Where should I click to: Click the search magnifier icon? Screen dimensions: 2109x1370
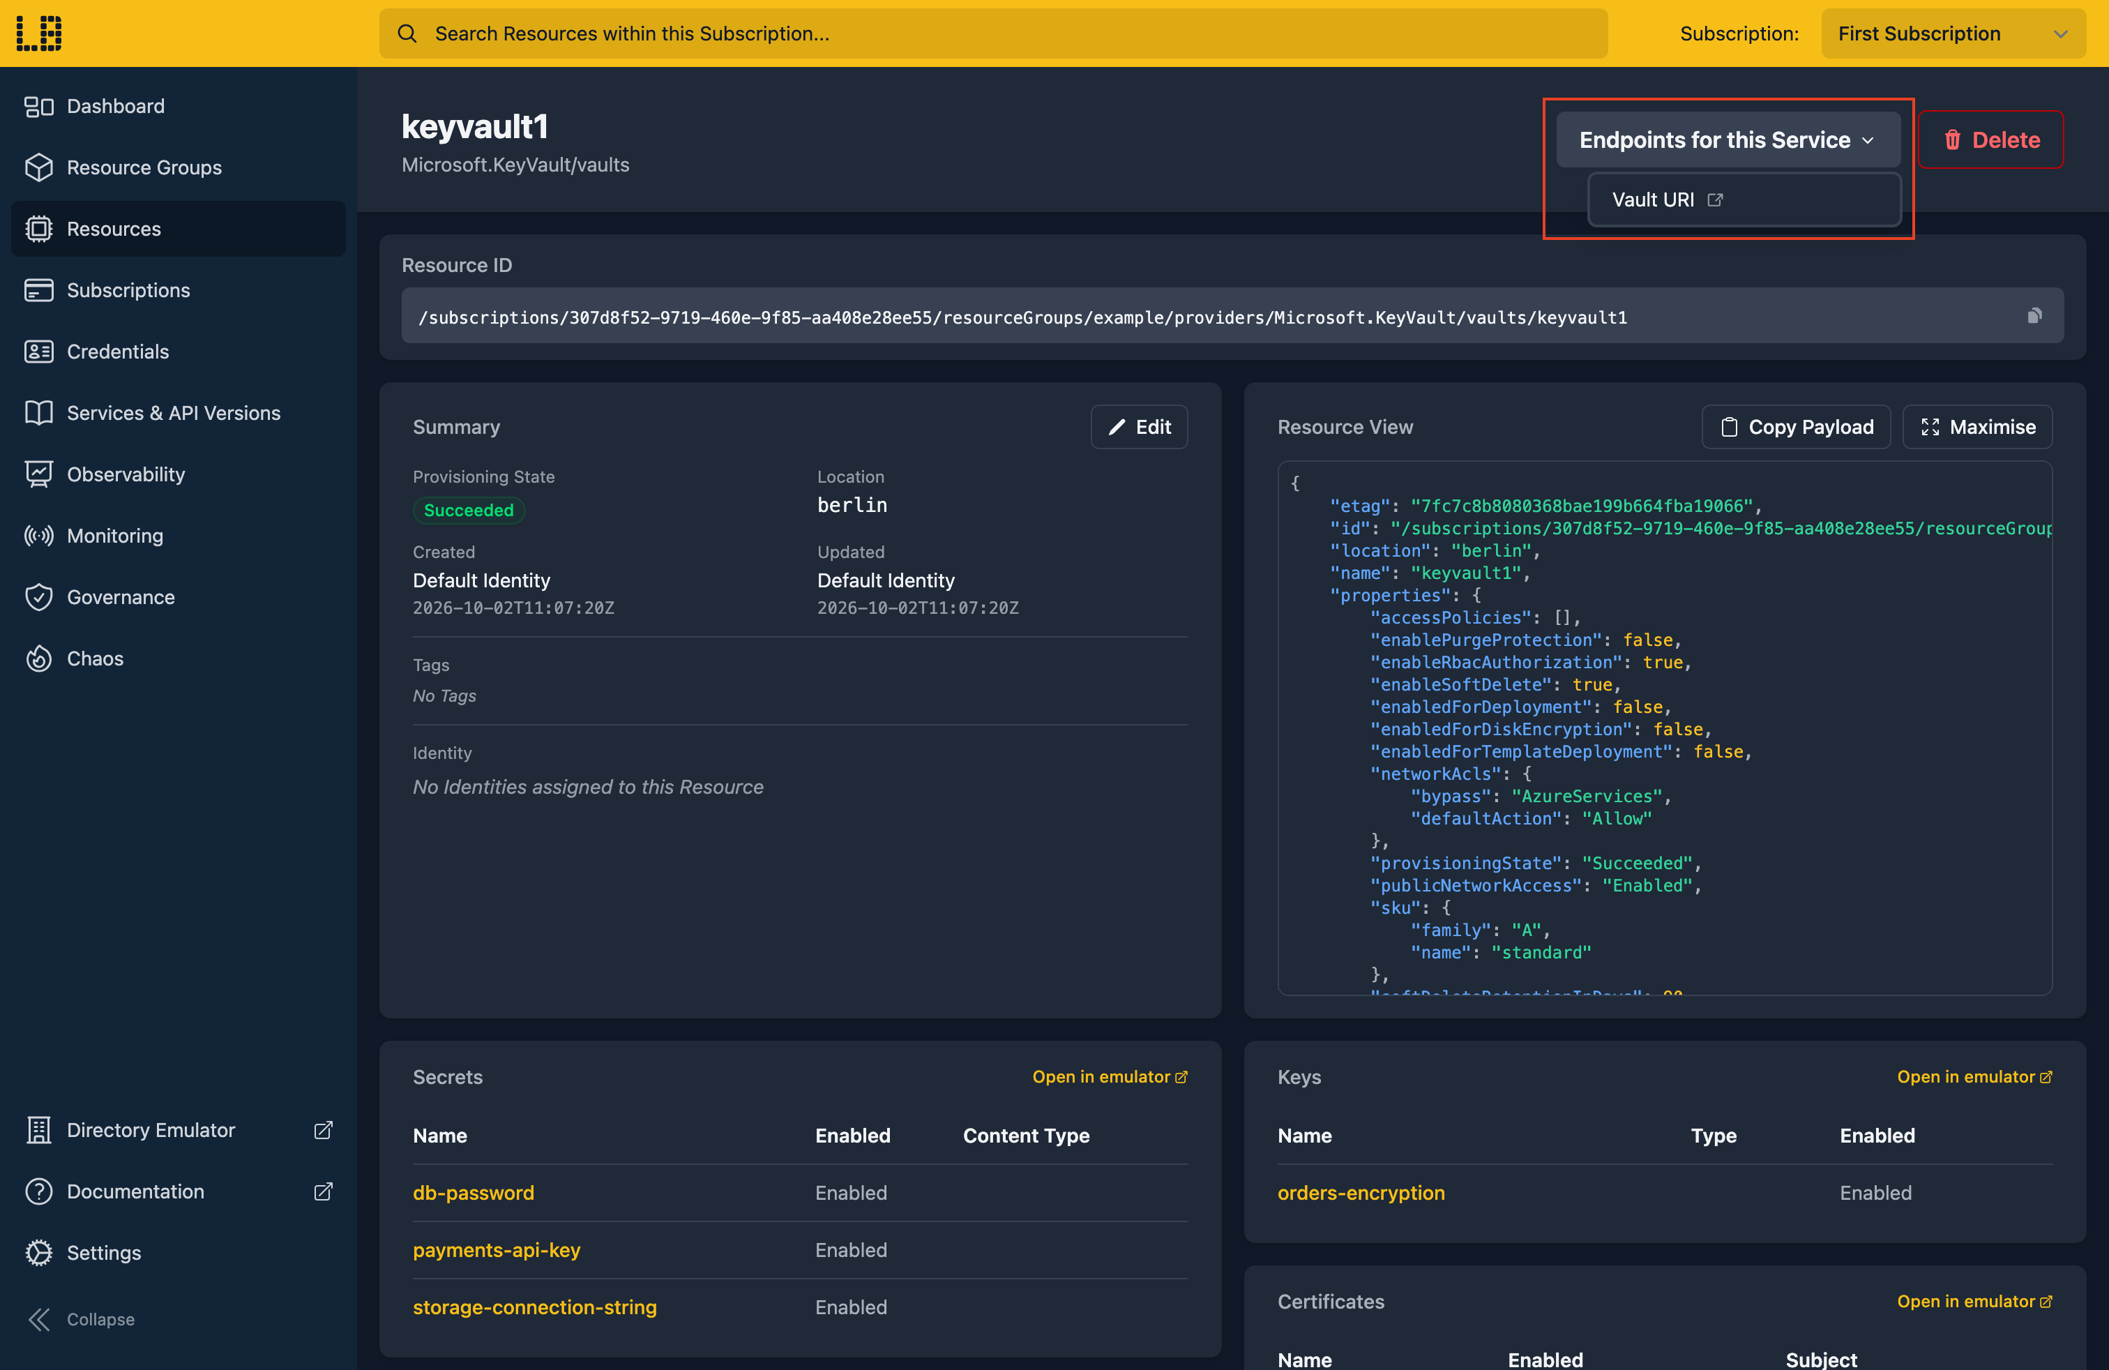click(407, 33)
